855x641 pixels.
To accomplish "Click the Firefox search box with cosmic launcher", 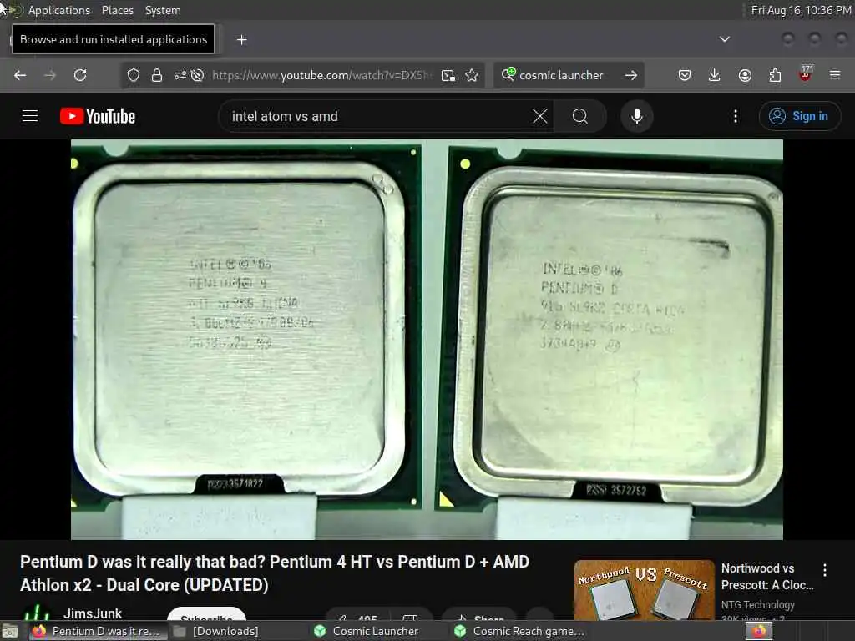I will point(562,75).
